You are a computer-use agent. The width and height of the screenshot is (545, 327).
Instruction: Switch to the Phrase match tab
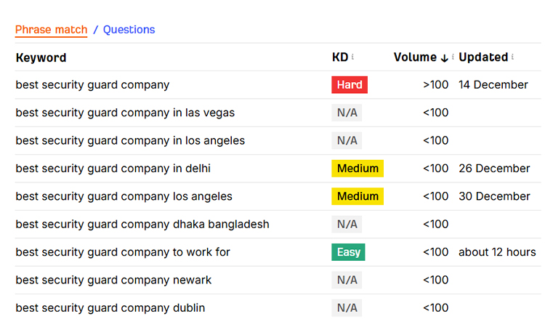[51, 30]
